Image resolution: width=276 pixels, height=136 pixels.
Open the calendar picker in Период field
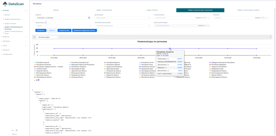coord(89,18)
